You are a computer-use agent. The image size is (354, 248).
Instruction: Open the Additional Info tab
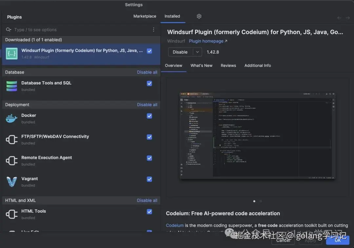click(x=258, y=66)
